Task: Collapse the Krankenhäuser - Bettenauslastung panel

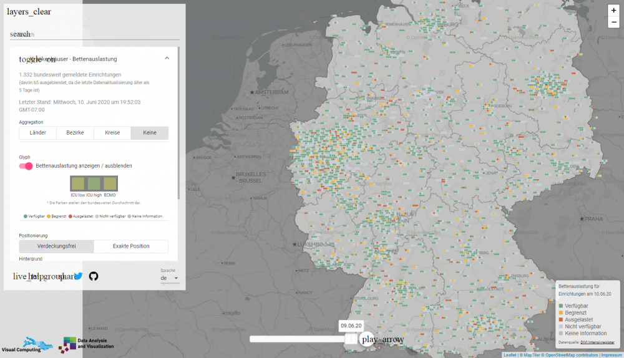Action: tap(167, 59)
